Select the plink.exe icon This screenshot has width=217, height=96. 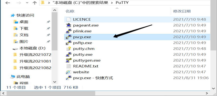point(69,31)
